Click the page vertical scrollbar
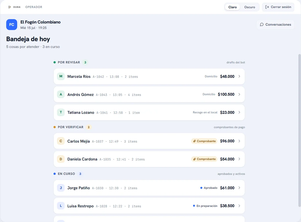 [x=299, y=130]
